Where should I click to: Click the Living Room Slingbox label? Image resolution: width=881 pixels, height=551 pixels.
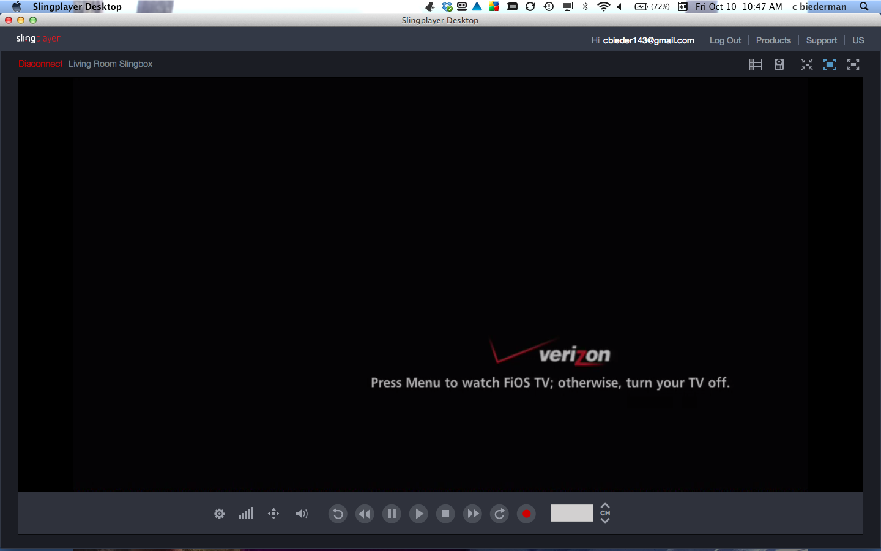pyautogui.click(x=110, y=64)
